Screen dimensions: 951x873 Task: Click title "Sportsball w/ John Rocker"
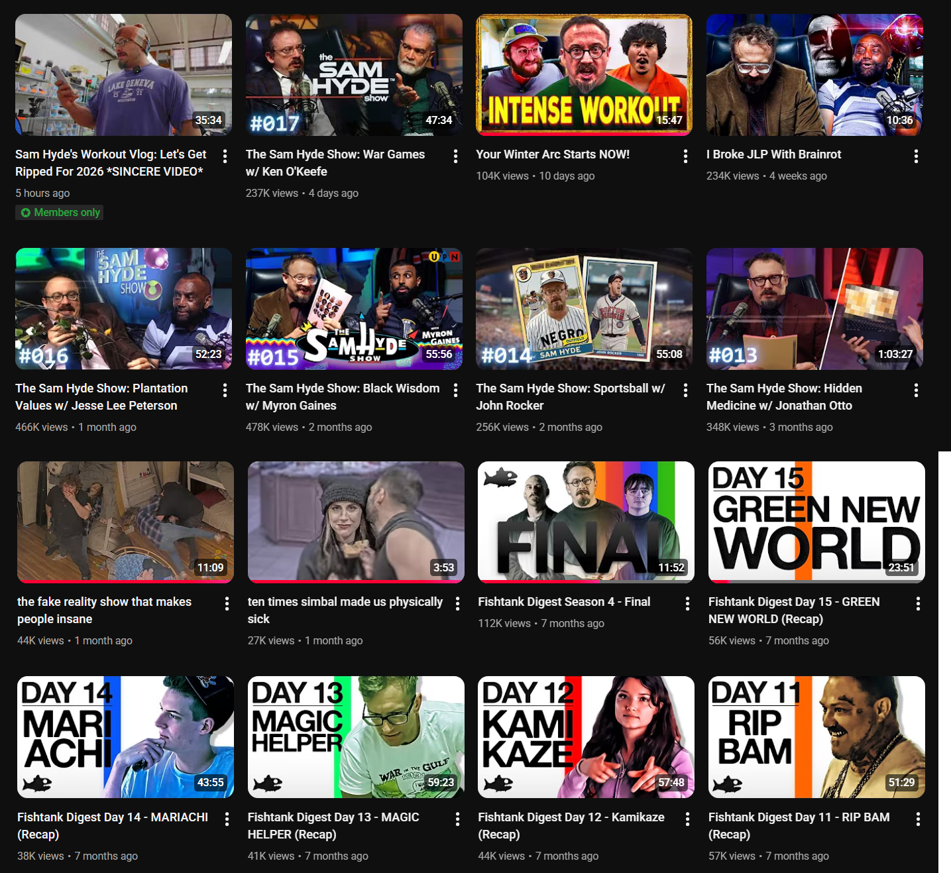click(x=571, y=397)
